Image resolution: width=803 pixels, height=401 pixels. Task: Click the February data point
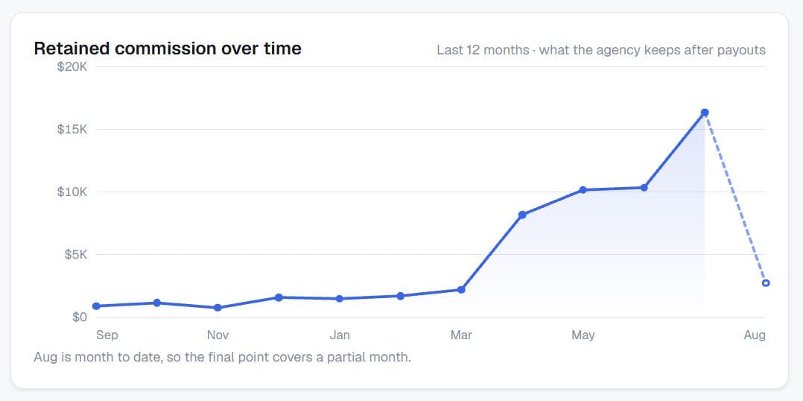point(401,296)
